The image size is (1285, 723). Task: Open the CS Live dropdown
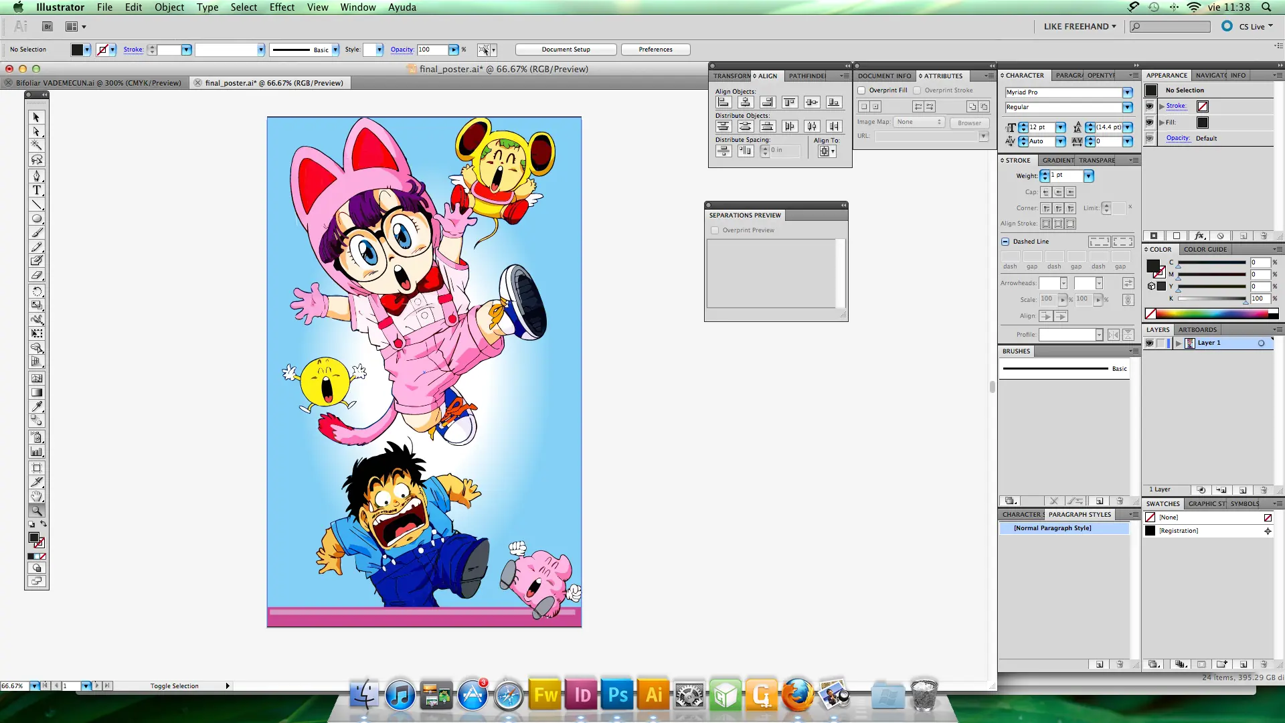(x=1256, y=27)
